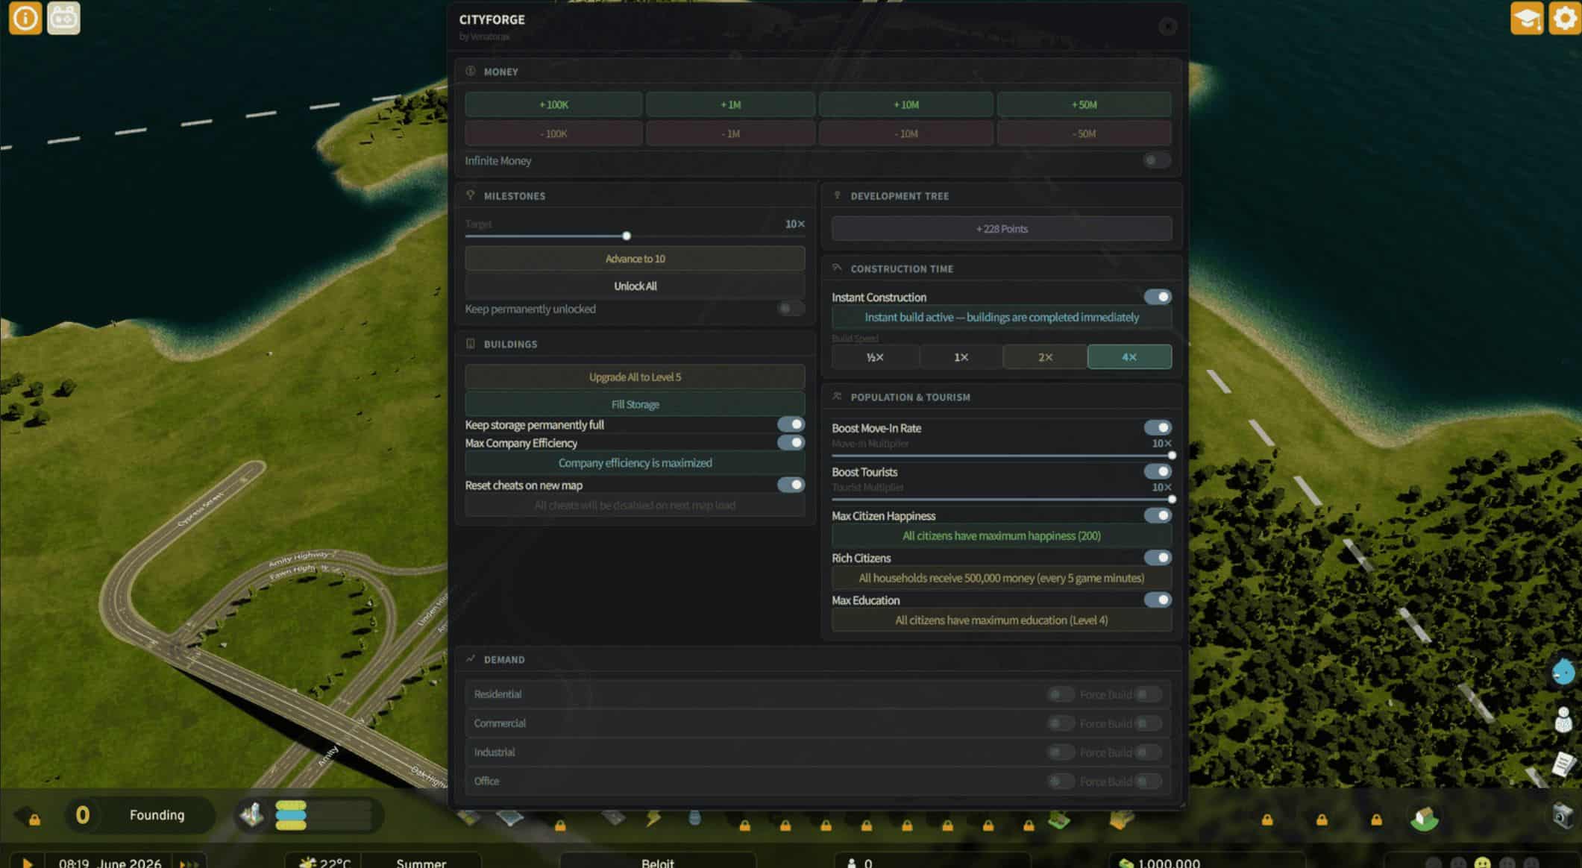Disable the Rich Citizens toggle

click(1158, 558)
